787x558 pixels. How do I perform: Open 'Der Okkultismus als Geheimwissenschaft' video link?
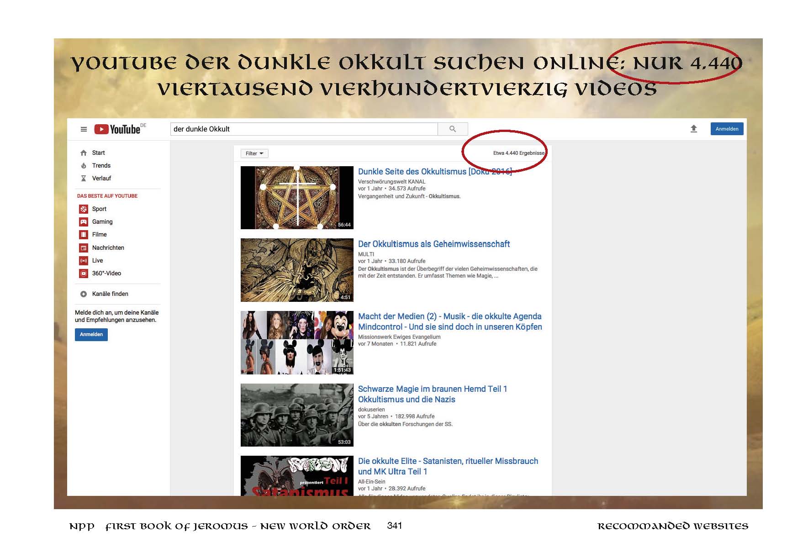click(433, 244)
